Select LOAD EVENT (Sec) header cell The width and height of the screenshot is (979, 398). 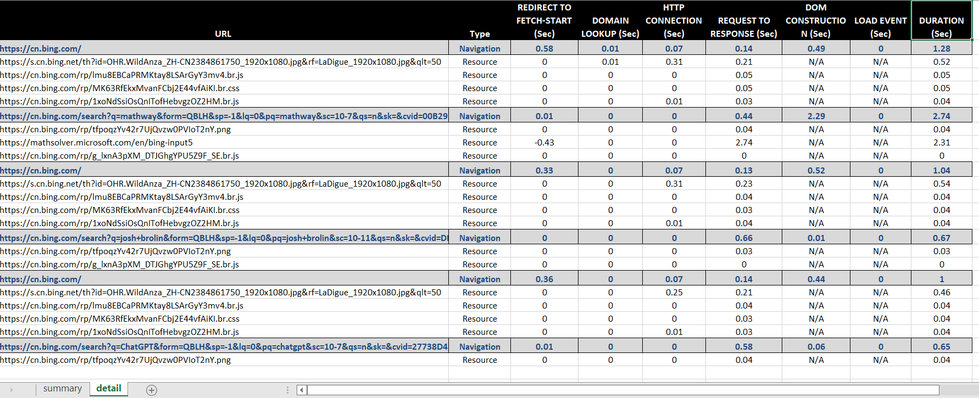881,20
